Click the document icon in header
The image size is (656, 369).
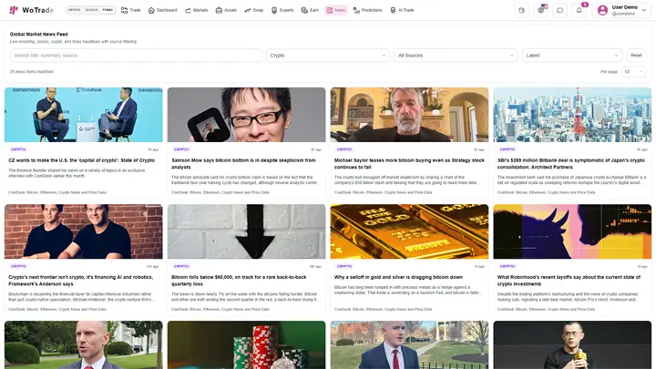521,10
